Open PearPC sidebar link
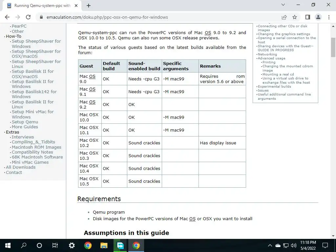The image size is (336, 252). 19,26
